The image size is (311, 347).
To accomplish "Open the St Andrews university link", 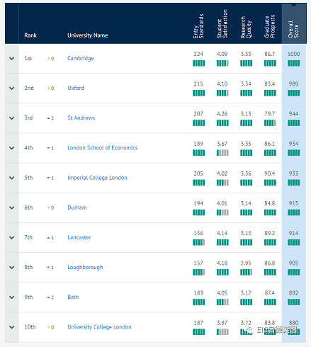I will (x=81, y=118).
